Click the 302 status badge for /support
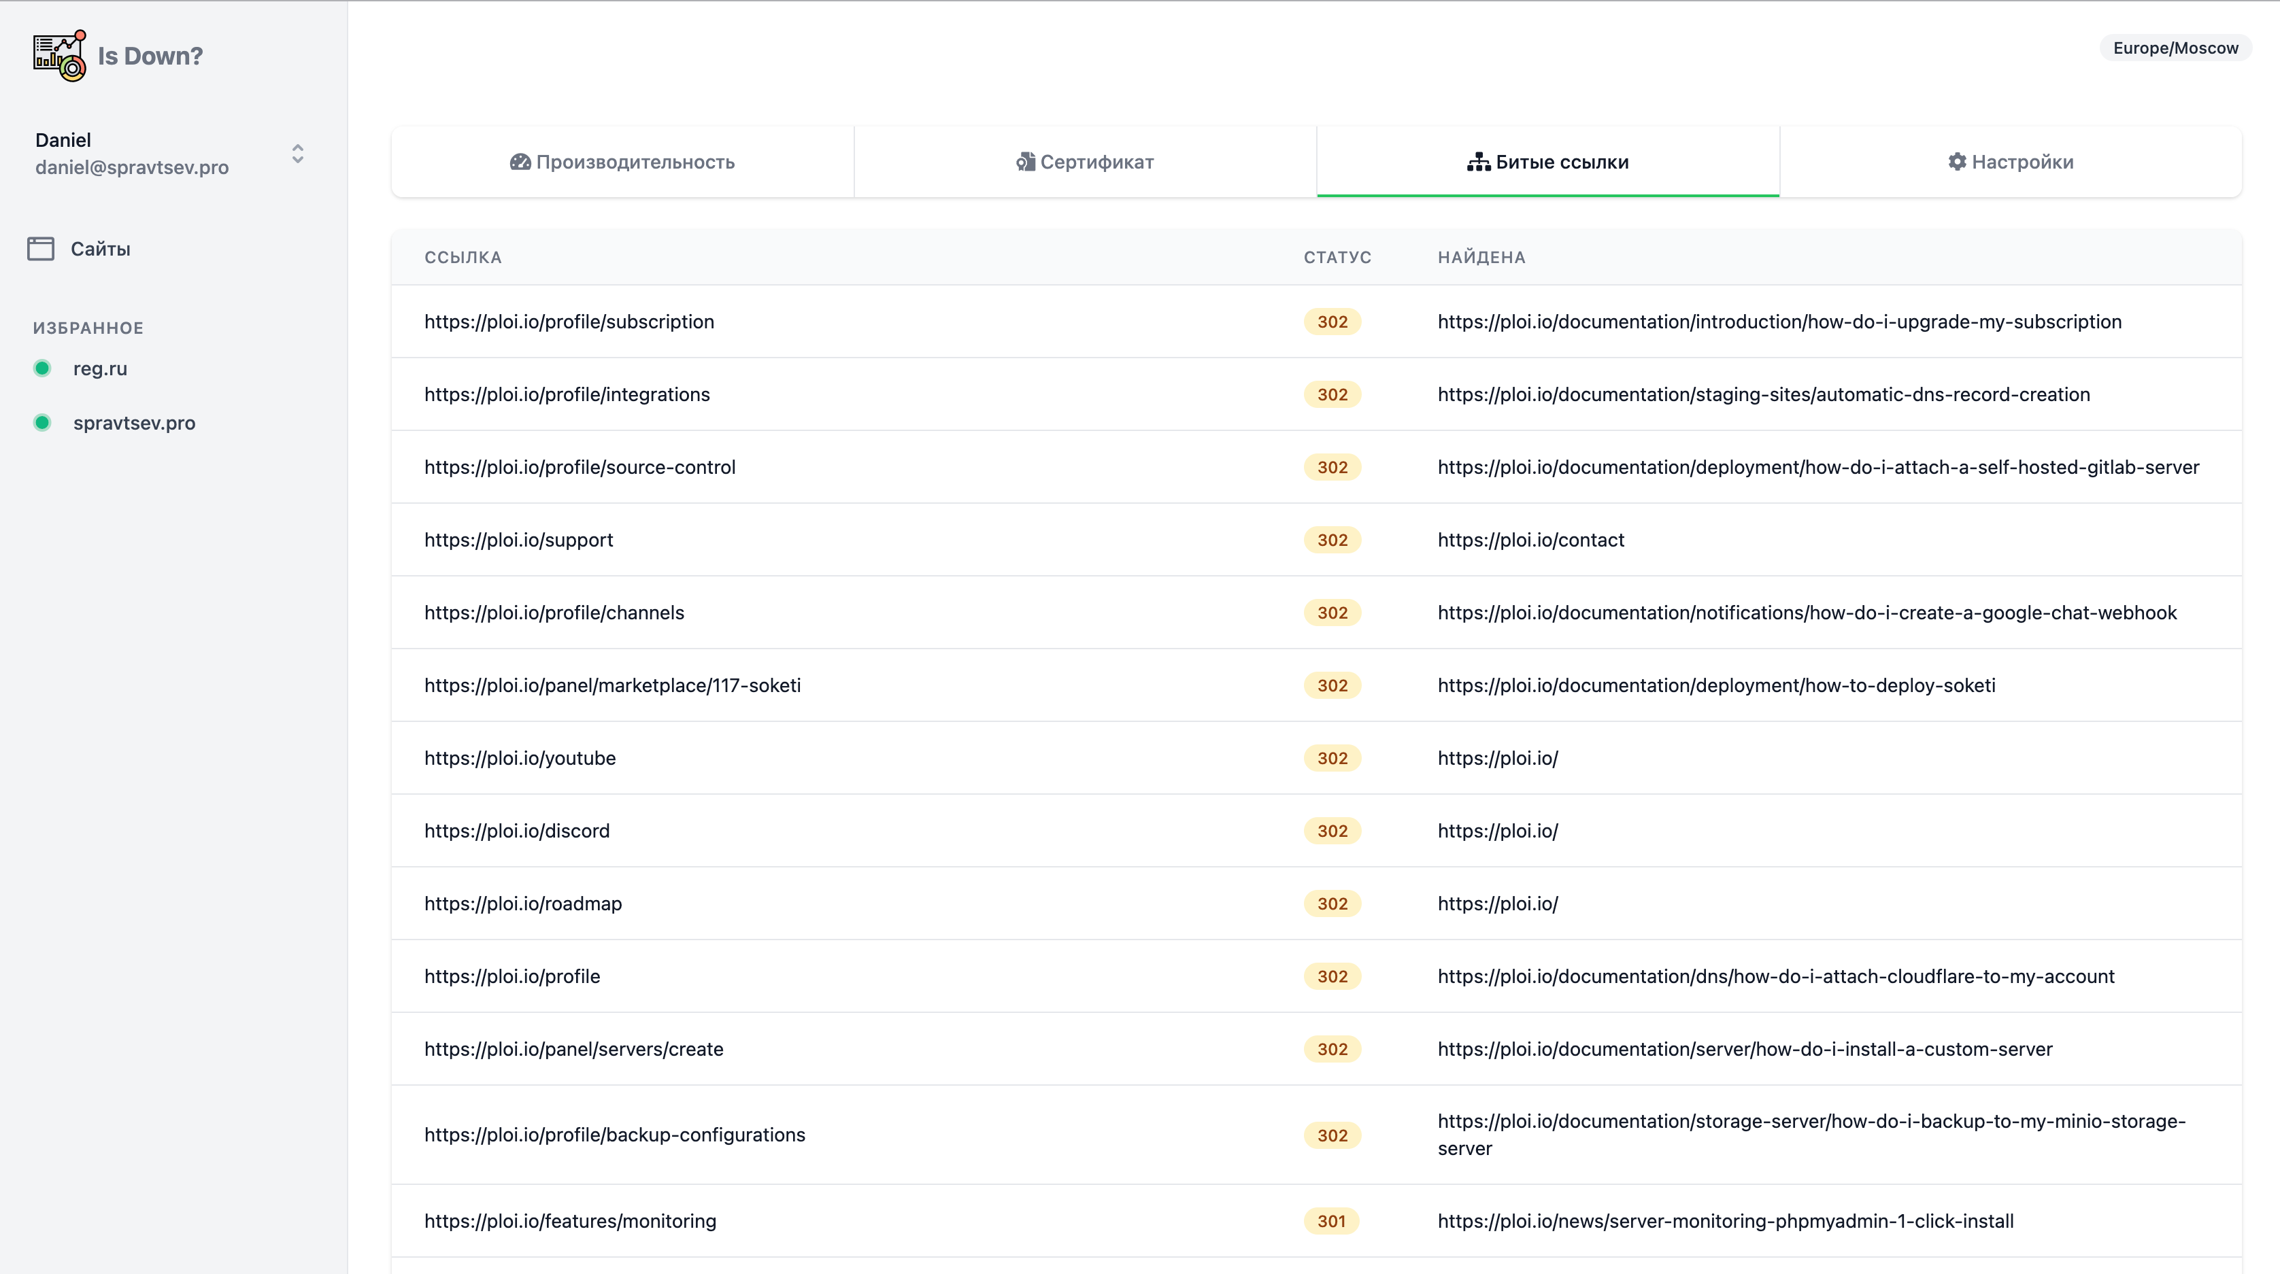2280x1274 pixels. [x=1332, y=540]
